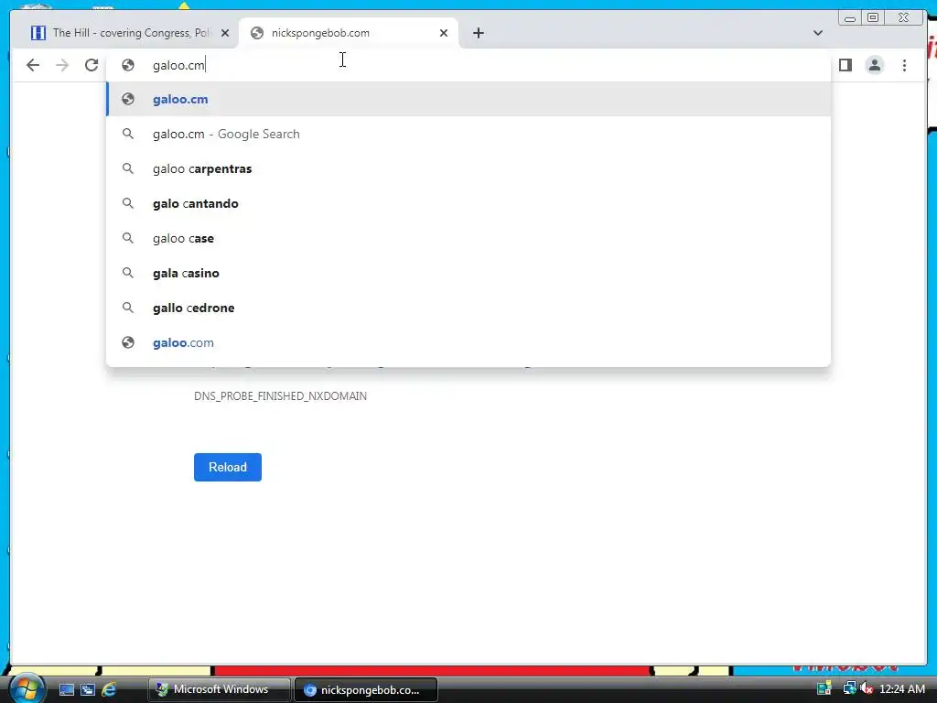
Task: Click the nickspongebob.co... taskbar button
Action: (366, 689)
